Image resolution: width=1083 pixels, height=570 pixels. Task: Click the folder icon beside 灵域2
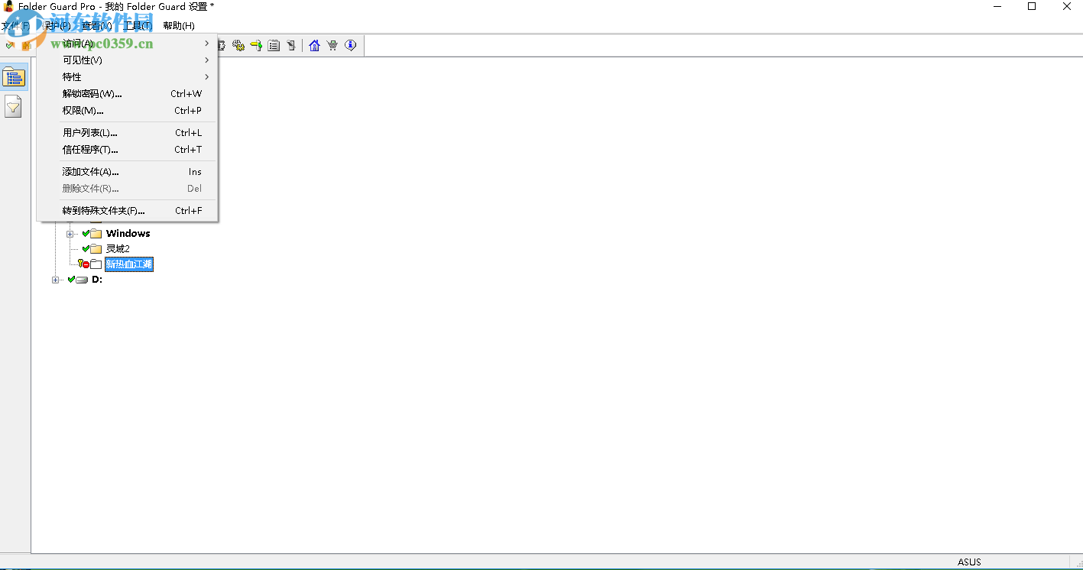[96, 249]
